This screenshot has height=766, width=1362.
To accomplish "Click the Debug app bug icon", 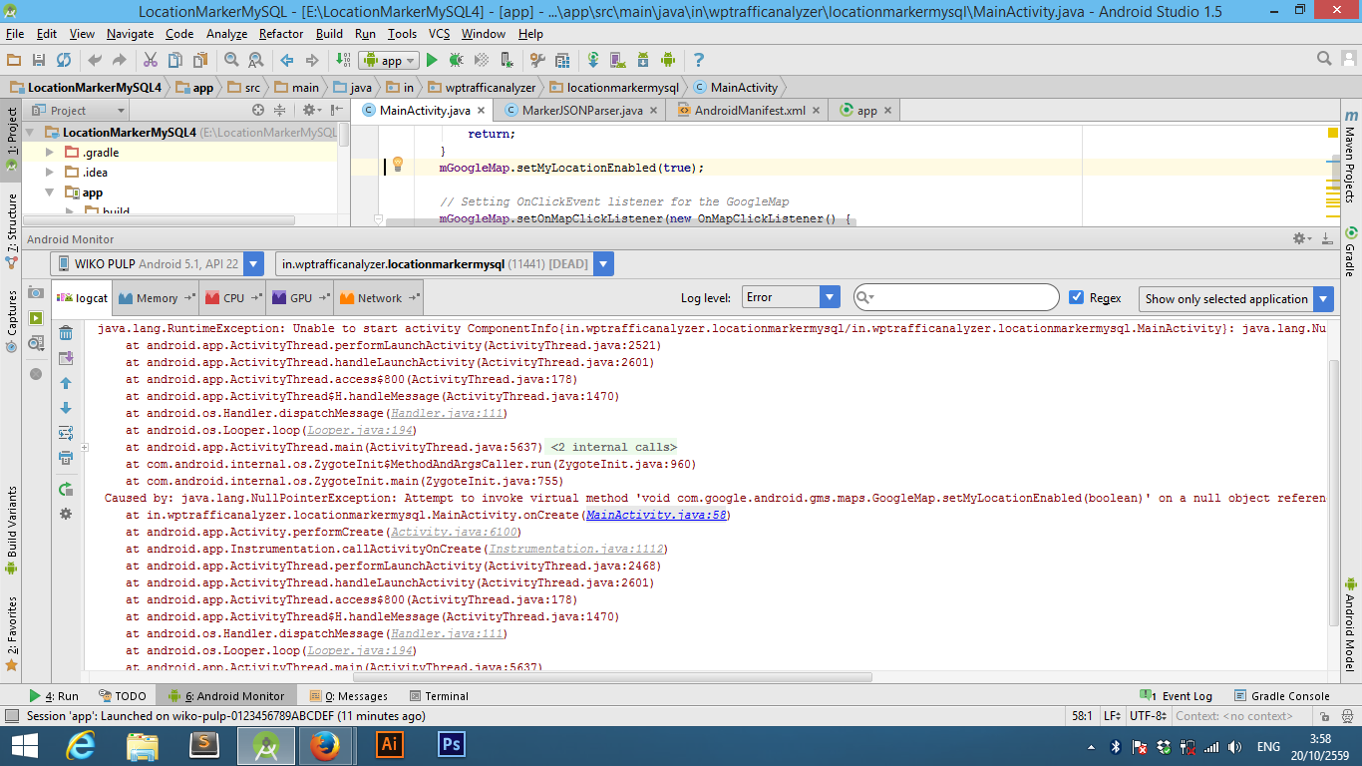I will click(x=457, y=60).
